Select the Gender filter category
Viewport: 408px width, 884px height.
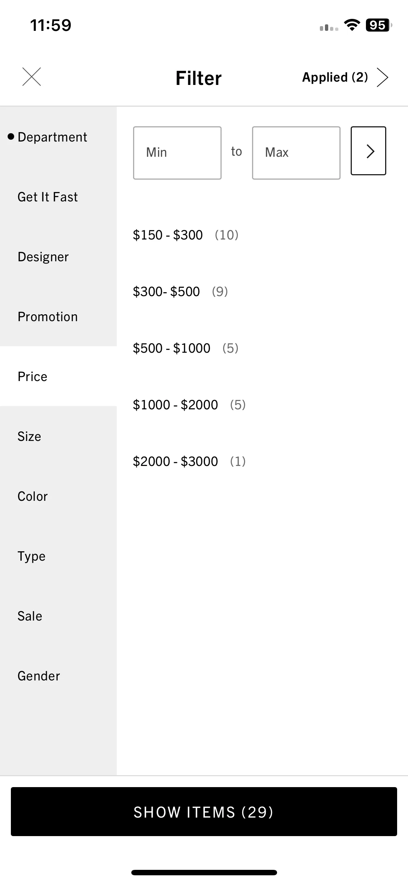[58, 676]
